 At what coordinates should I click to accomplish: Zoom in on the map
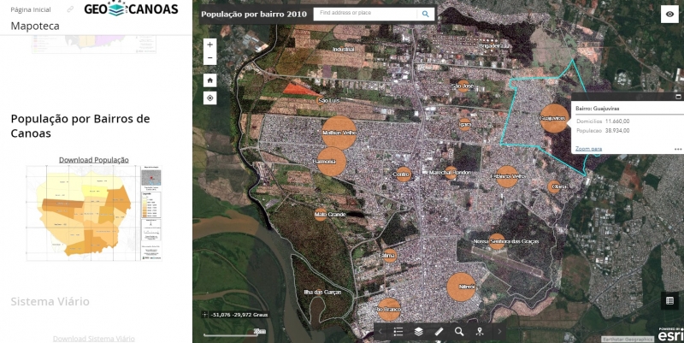209,44
